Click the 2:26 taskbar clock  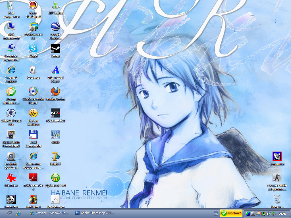pos(282,214)
